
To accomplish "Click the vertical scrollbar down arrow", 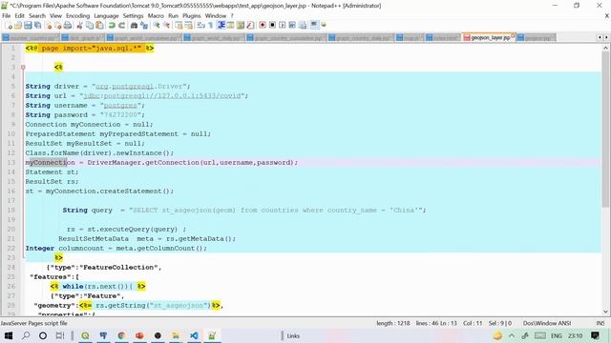I will pos(605,312).
